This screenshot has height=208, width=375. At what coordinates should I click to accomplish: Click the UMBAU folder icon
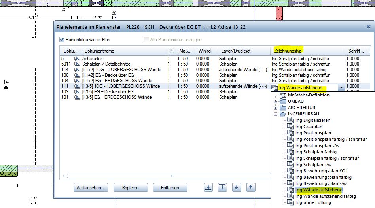[x=283, y=101]
